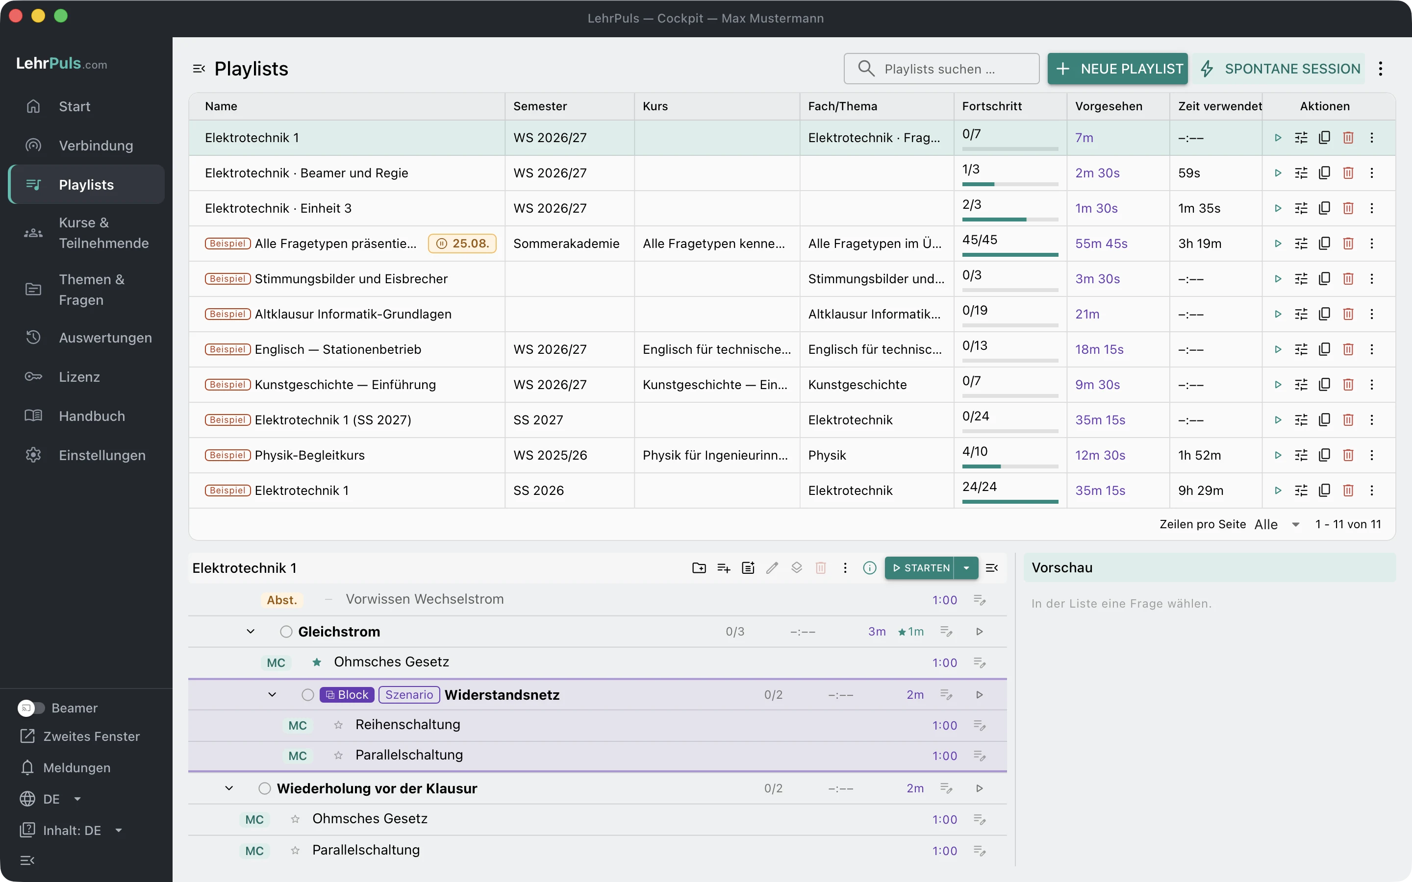Viewport: 1412px width, 882px height.
Task: Select the Widerstandsnetz block radio circle
Action: 307,695
